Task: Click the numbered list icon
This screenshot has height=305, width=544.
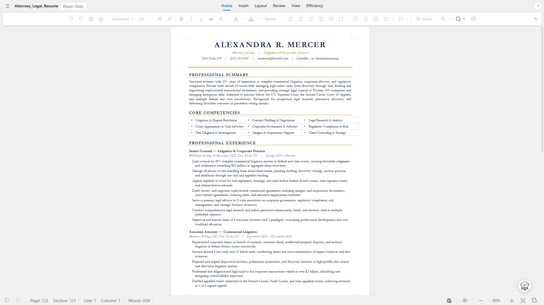Action: coord(401,19)
